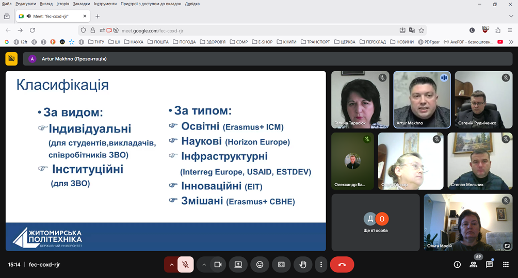
Task: Turn on closed captions
Action: 281,265
